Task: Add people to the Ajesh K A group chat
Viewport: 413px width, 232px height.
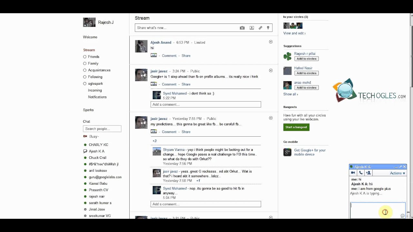Action: 368,173
